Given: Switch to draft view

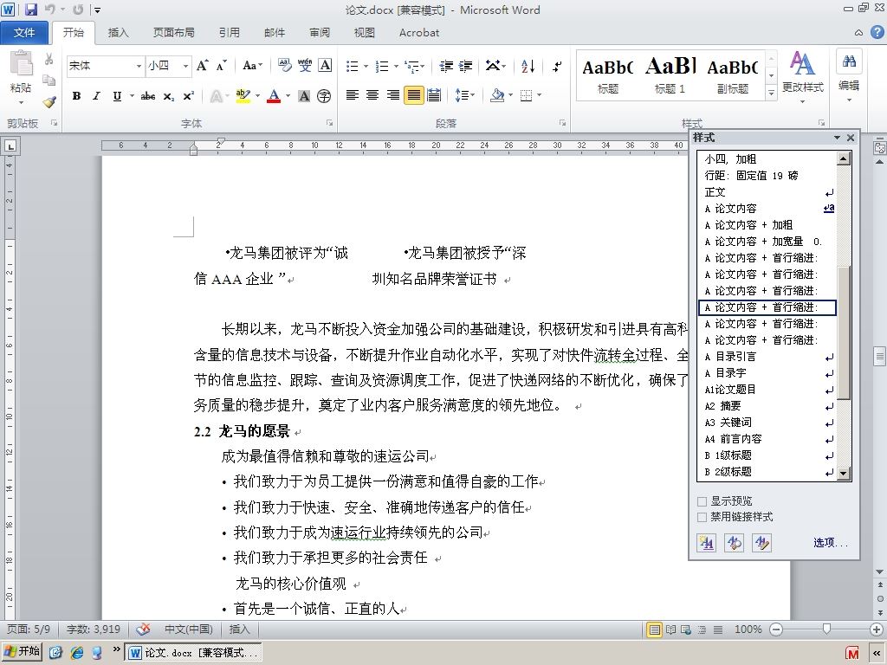Looking at the screenshot, I should pos(718,629).
